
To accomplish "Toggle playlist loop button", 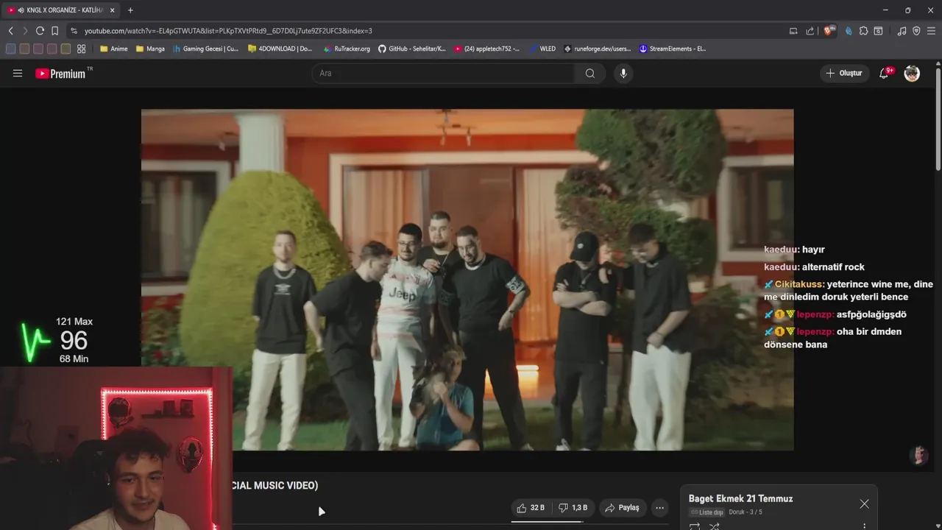I will [695, 526].
